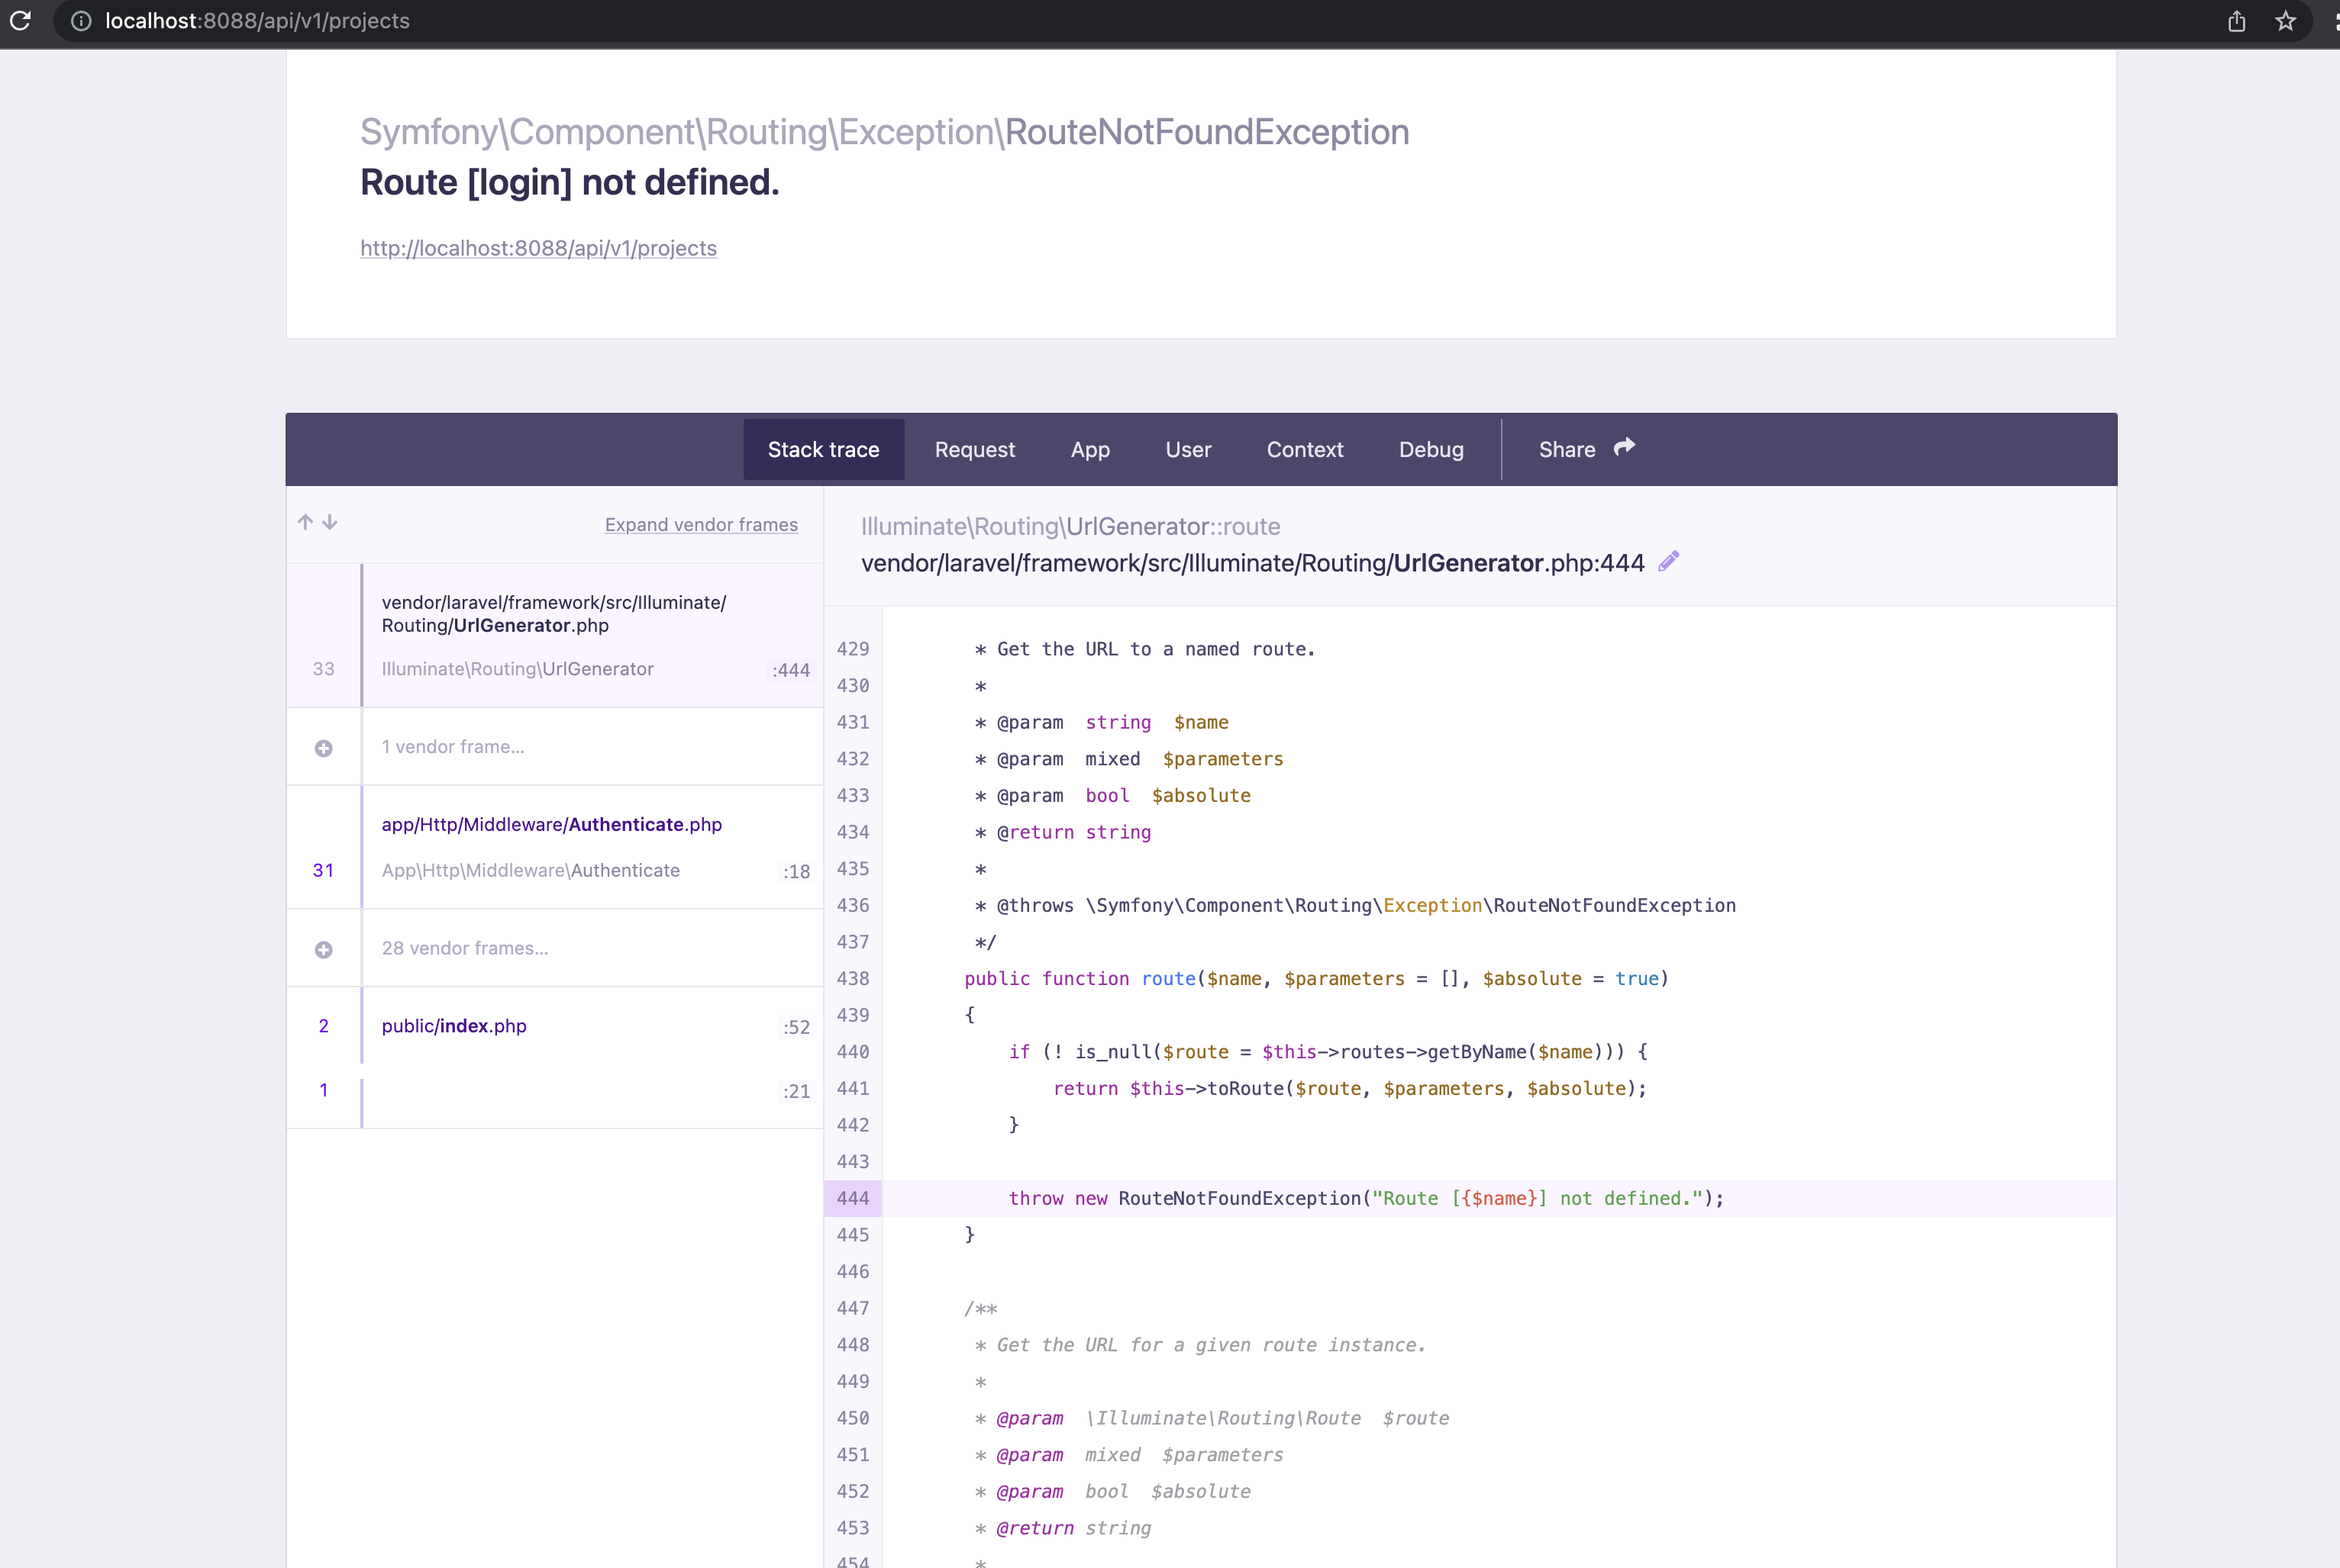Open the localhost projects URL link
The image size is (2340, 1568).
pos(538,248)
